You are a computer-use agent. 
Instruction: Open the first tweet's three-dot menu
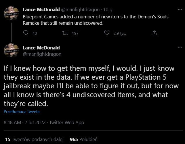pyautogui.click(x=180, y=10)
